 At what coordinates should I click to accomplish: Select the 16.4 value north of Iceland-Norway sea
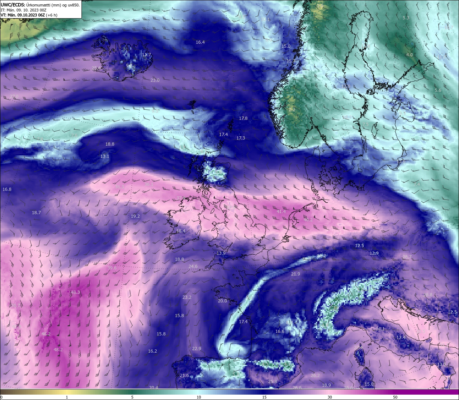tap(200, 42)
